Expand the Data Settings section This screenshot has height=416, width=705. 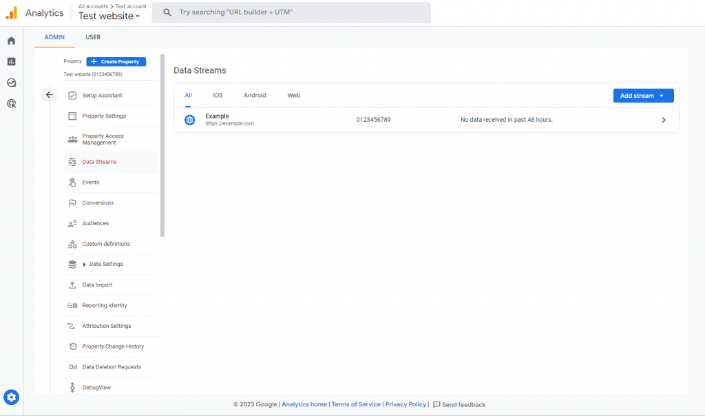[105, 264]
